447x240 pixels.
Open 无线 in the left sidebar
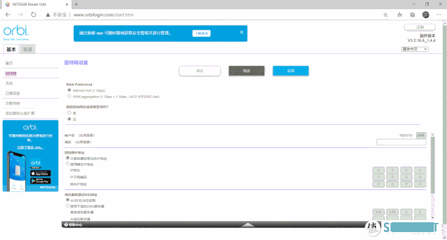(9, 84)
